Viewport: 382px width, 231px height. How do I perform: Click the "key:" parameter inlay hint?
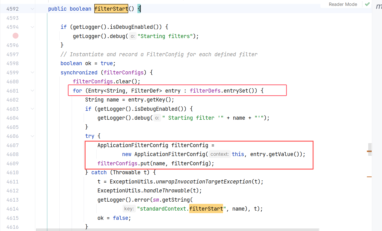[x=129, y=209]
